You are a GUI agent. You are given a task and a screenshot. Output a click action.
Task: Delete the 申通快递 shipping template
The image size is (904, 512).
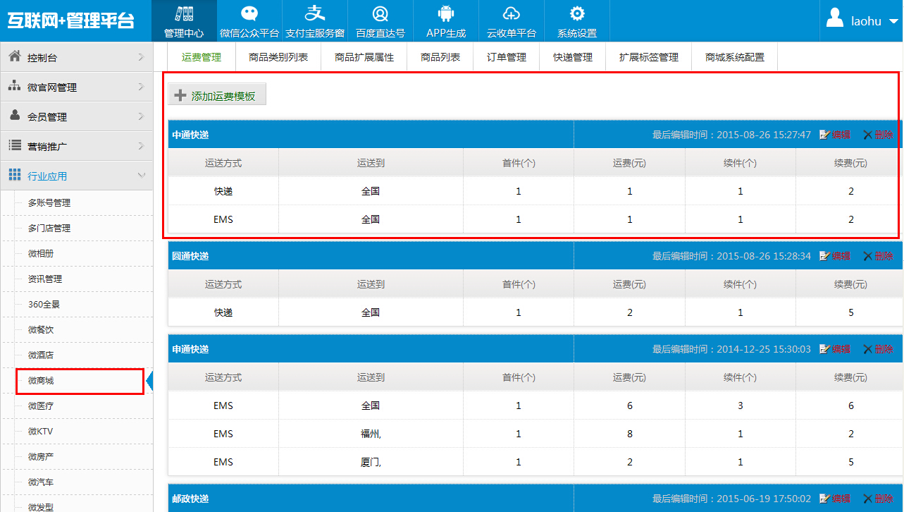[x=878, y=349]
